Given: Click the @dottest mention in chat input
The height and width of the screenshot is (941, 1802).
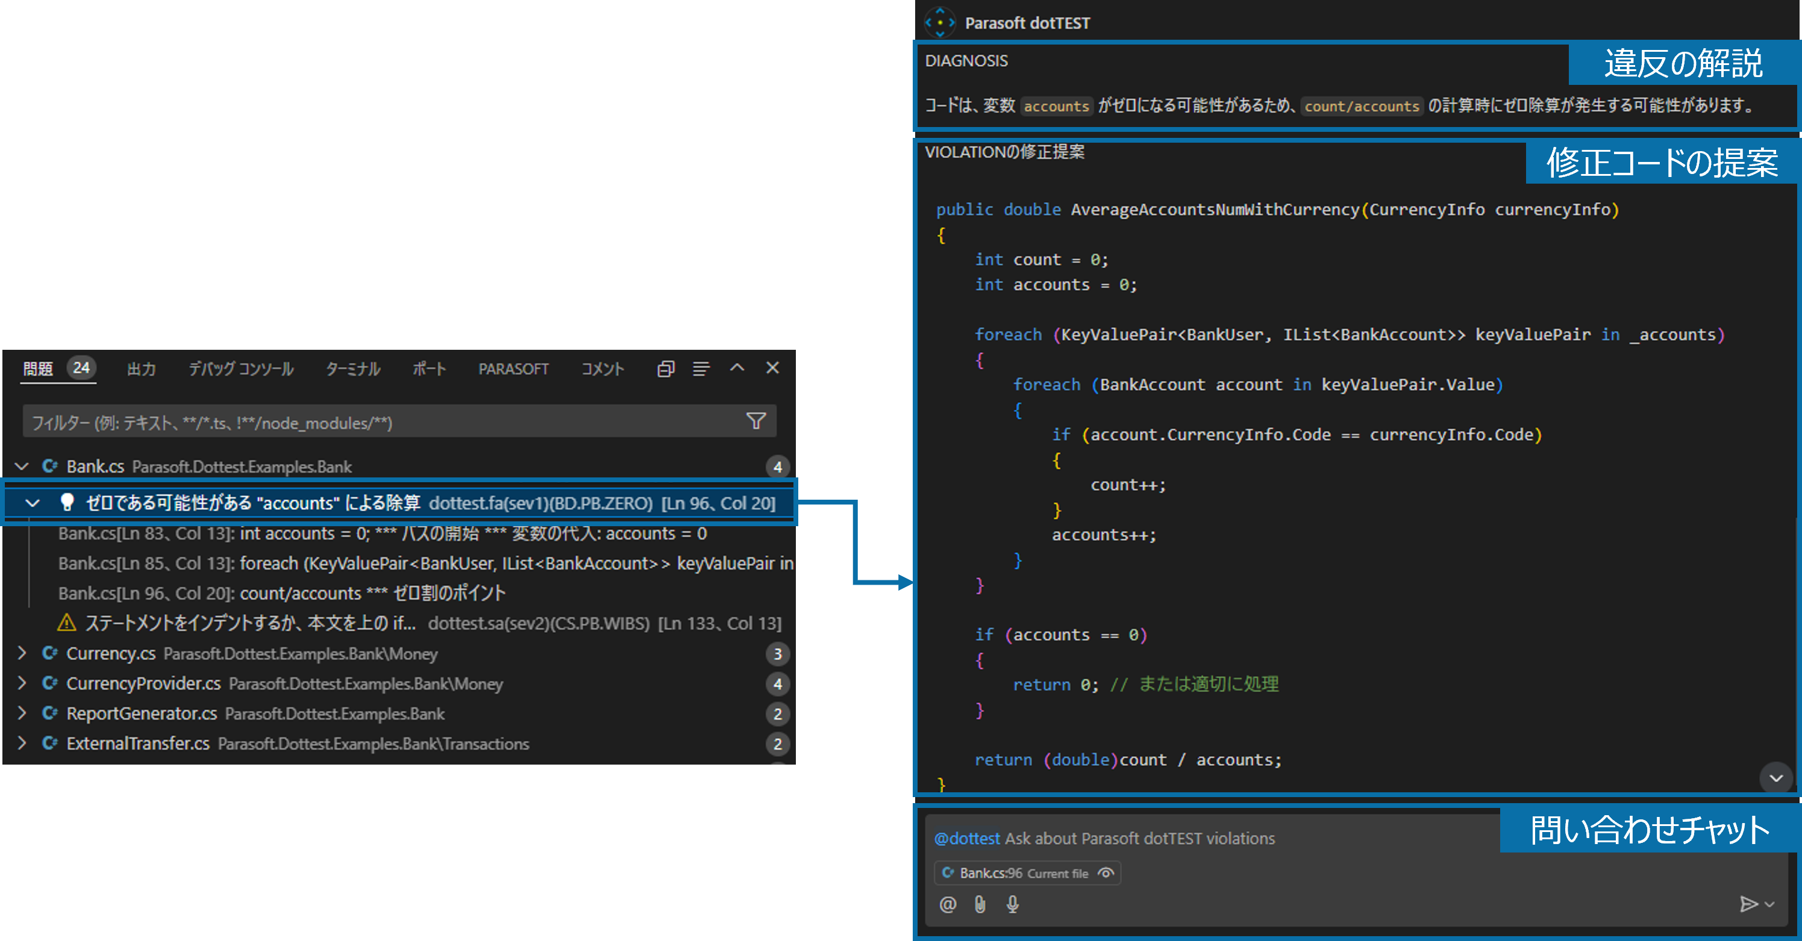Looking at the screenshot, I should [967, 838].
